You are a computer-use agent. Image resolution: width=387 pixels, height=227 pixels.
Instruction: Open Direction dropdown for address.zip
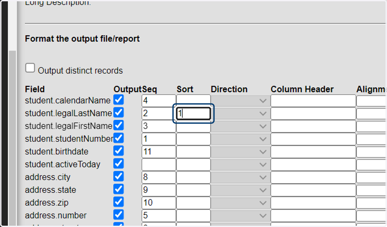coord(240,203)
